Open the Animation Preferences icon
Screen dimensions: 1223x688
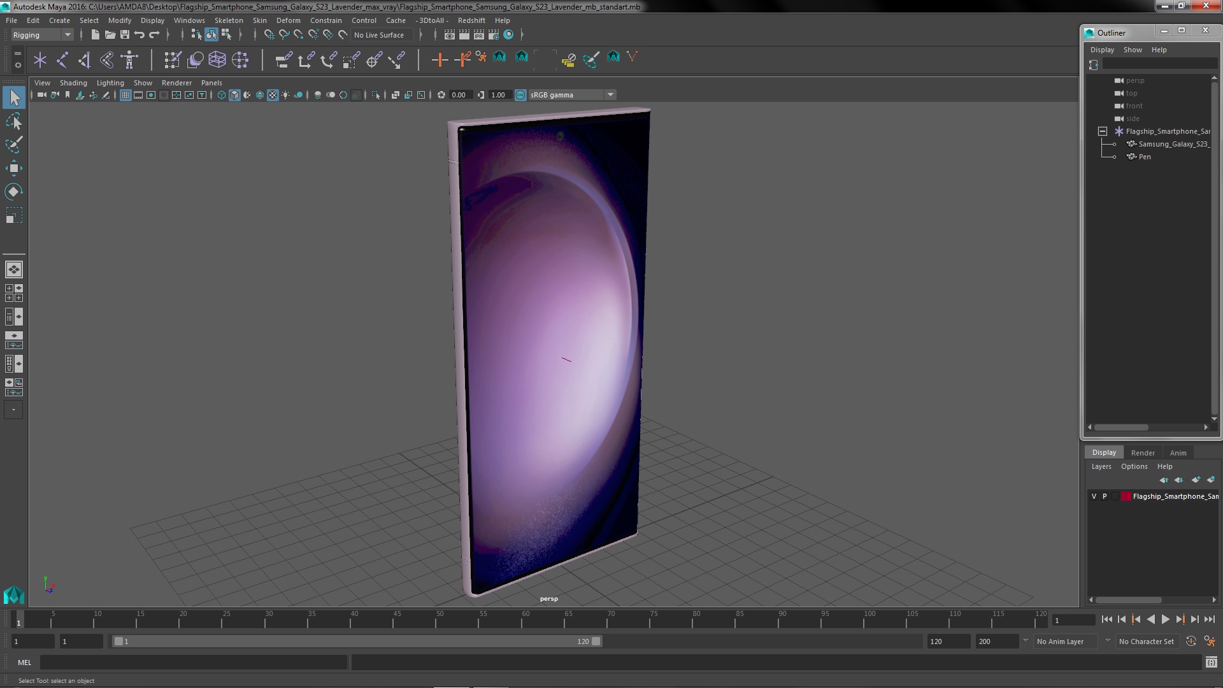click(x=1210, y=641)
